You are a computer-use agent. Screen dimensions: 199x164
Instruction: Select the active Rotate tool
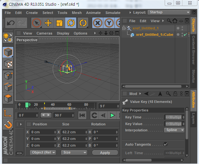click(x=71, y=23)
